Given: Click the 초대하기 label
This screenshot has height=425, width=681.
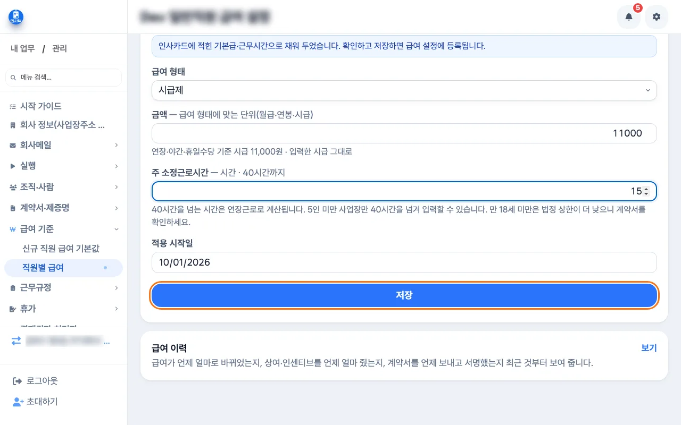Looking at the screenshot, I should pos(42,402).
